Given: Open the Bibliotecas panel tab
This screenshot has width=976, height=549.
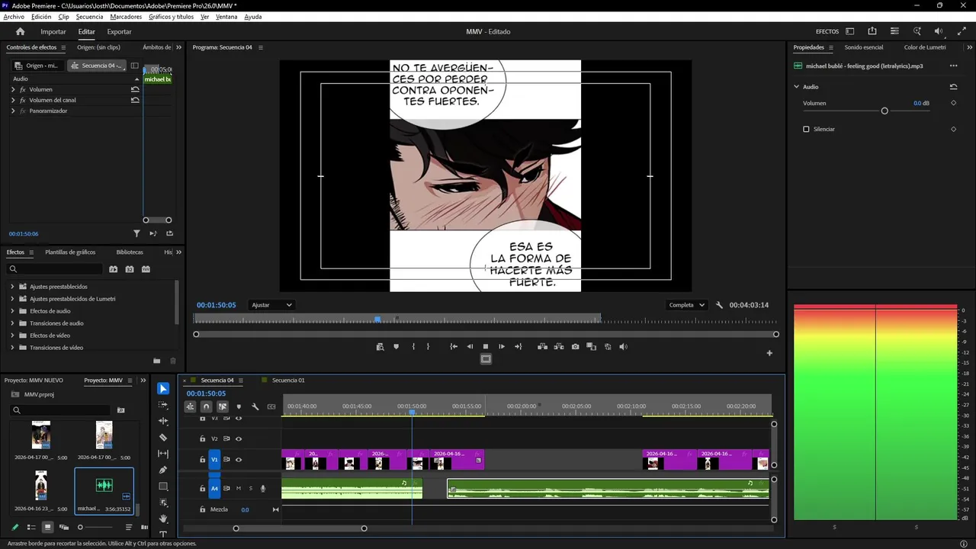Looking at the screenshot, I should point(130,252).
